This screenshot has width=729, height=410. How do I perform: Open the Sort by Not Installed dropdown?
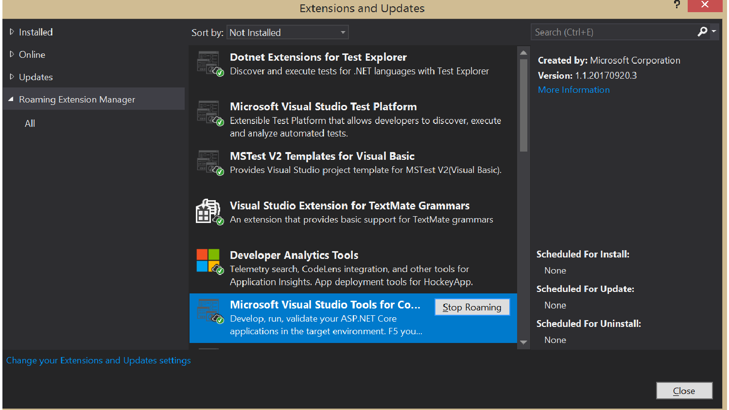288,33
